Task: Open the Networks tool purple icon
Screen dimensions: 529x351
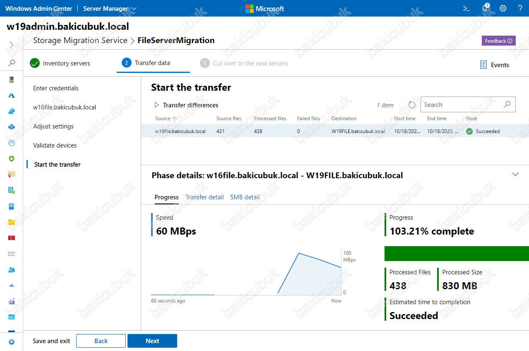Action: tap(12, 286)
